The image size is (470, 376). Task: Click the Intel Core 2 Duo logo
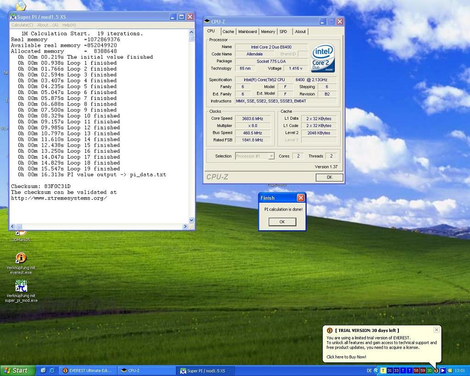pyautogui.click(x=323, y=58)
